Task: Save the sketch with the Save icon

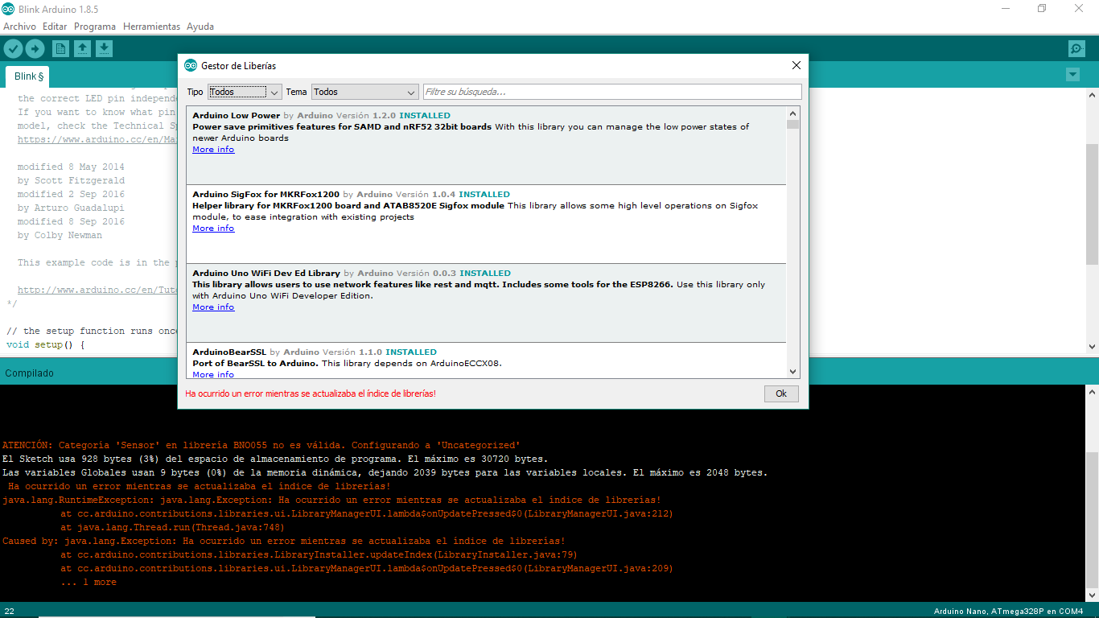Action: 104,48
